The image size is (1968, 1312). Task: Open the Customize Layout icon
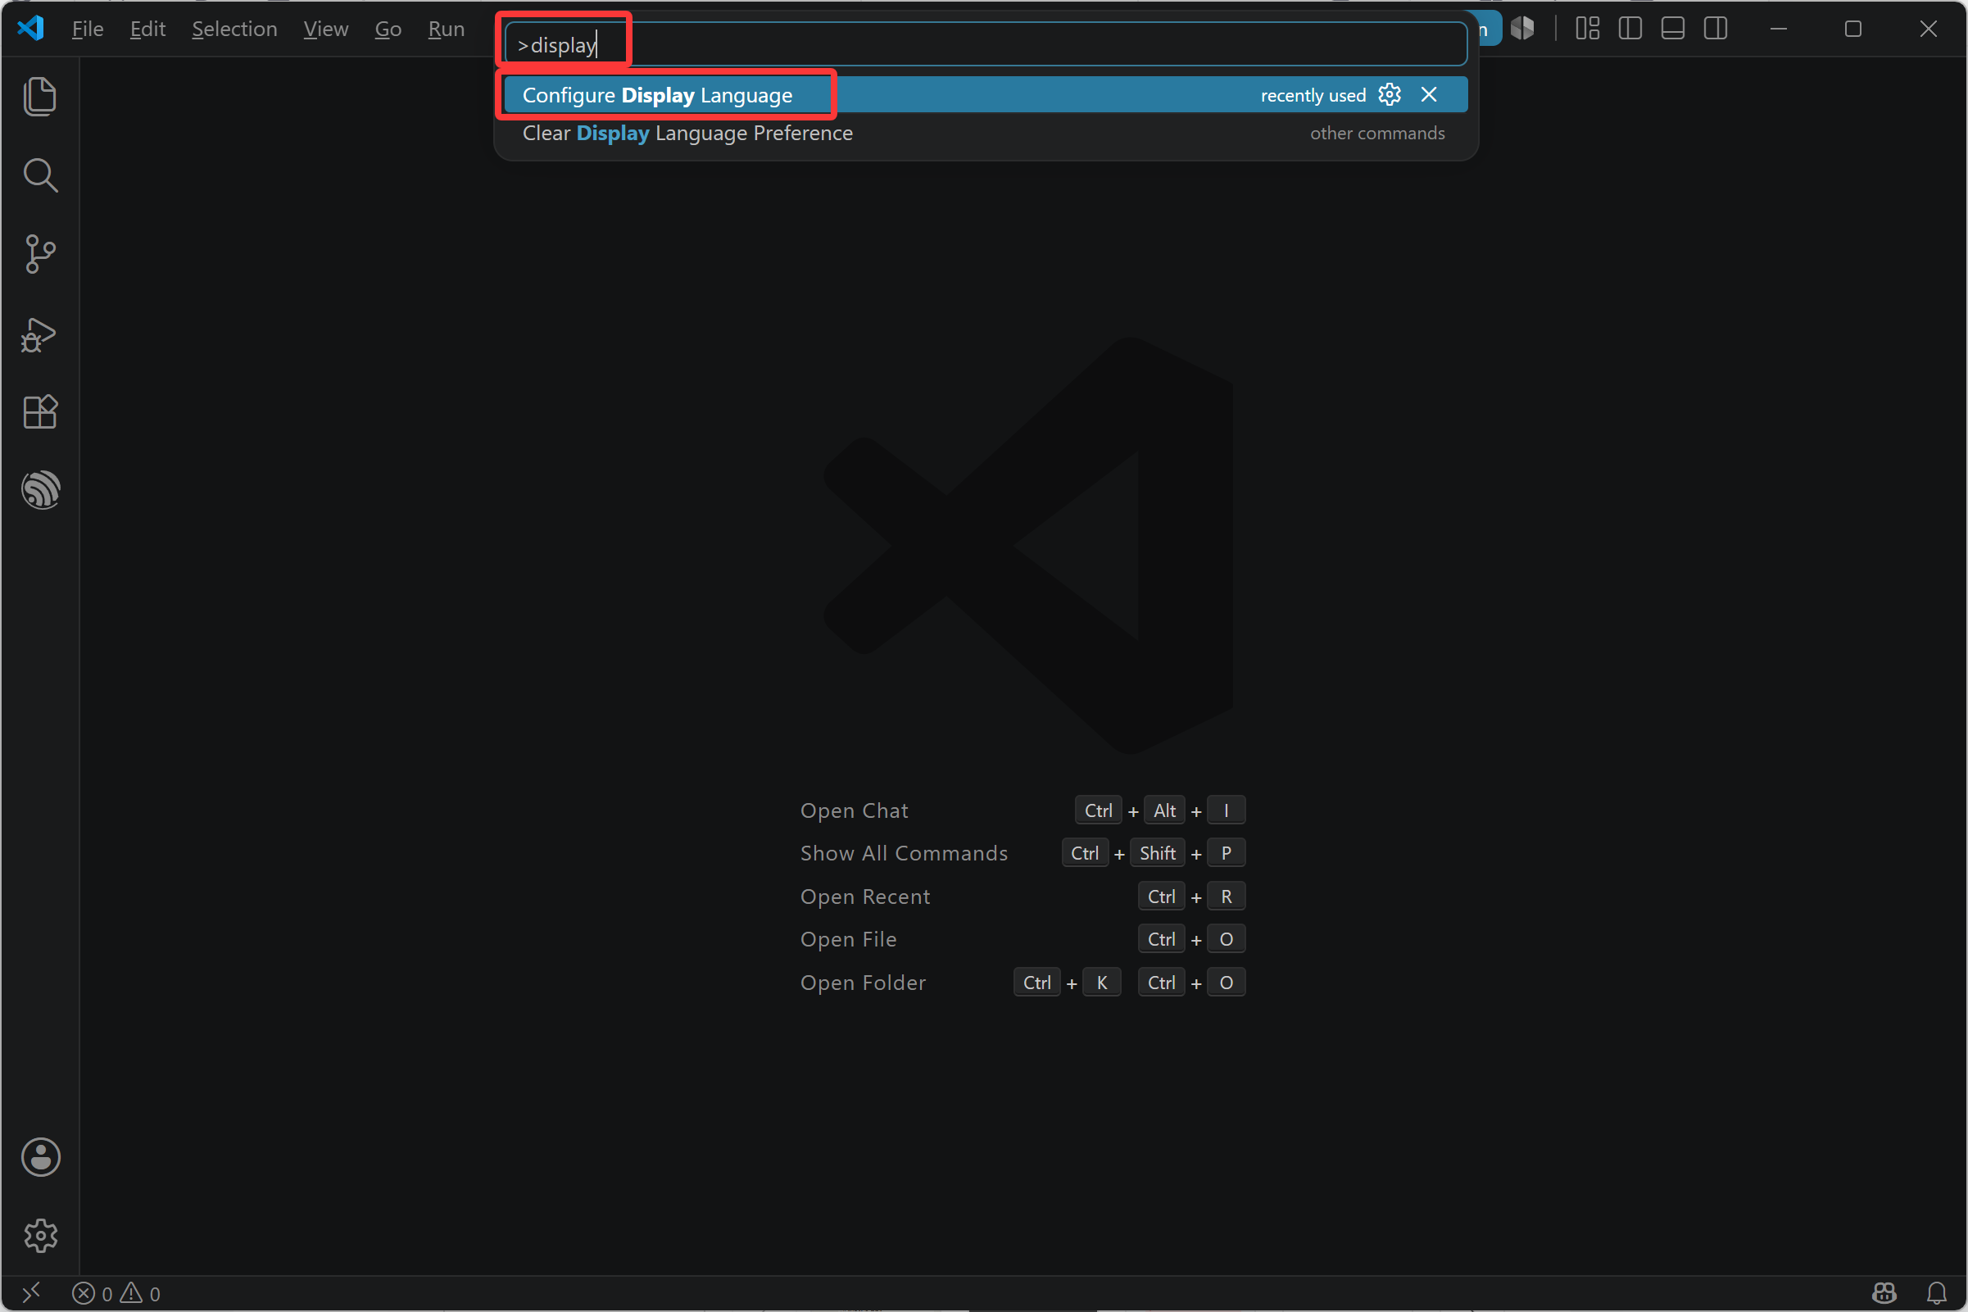point(1588,29)
